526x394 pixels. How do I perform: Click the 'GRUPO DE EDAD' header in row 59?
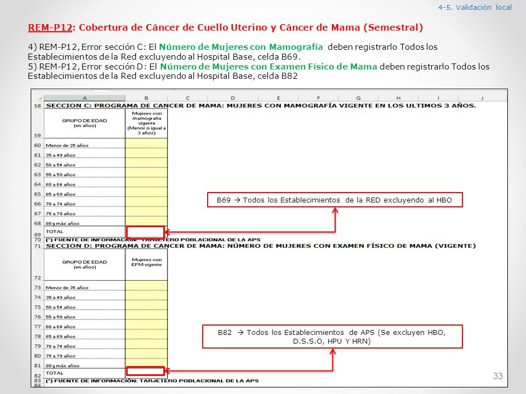tap(84, 123)
